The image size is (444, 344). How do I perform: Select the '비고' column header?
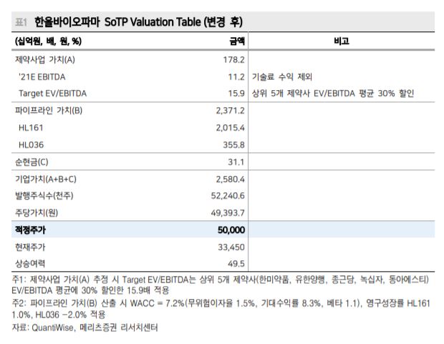point(342,41)
